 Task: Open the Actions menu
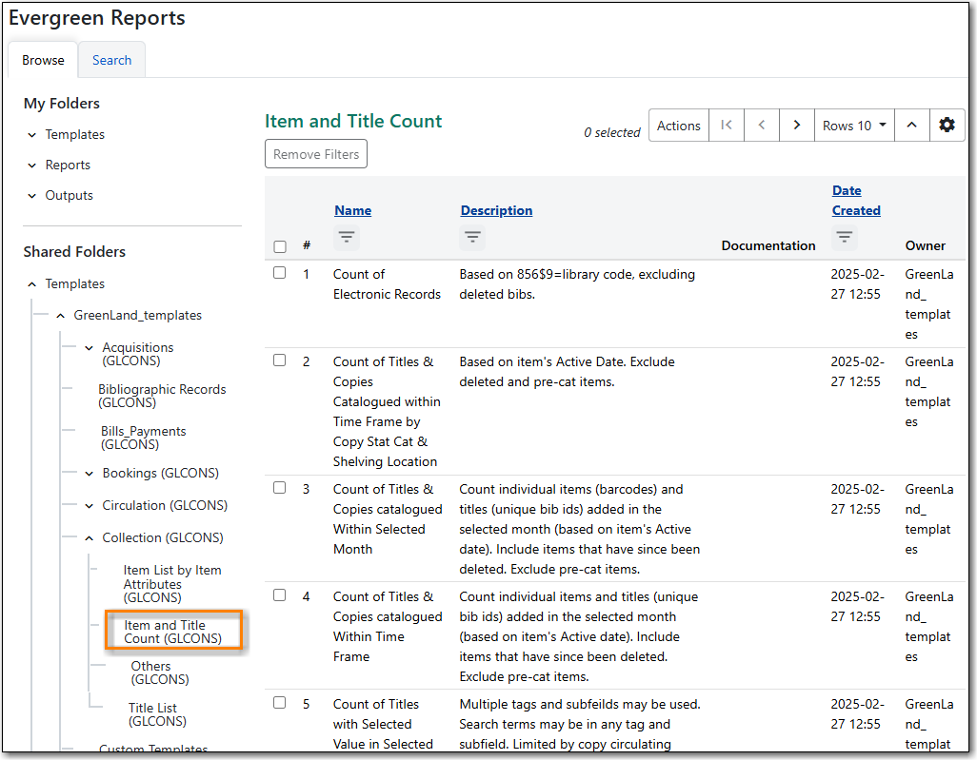pyautogui.click(x=678, y=125)
